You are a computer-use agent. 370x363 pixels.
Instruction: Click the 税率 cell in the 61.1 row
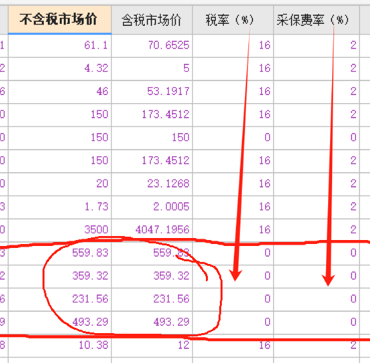(233, 46)
